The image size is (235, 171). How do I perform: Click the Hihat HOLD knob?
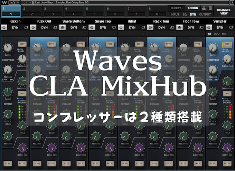coord(139,126)
